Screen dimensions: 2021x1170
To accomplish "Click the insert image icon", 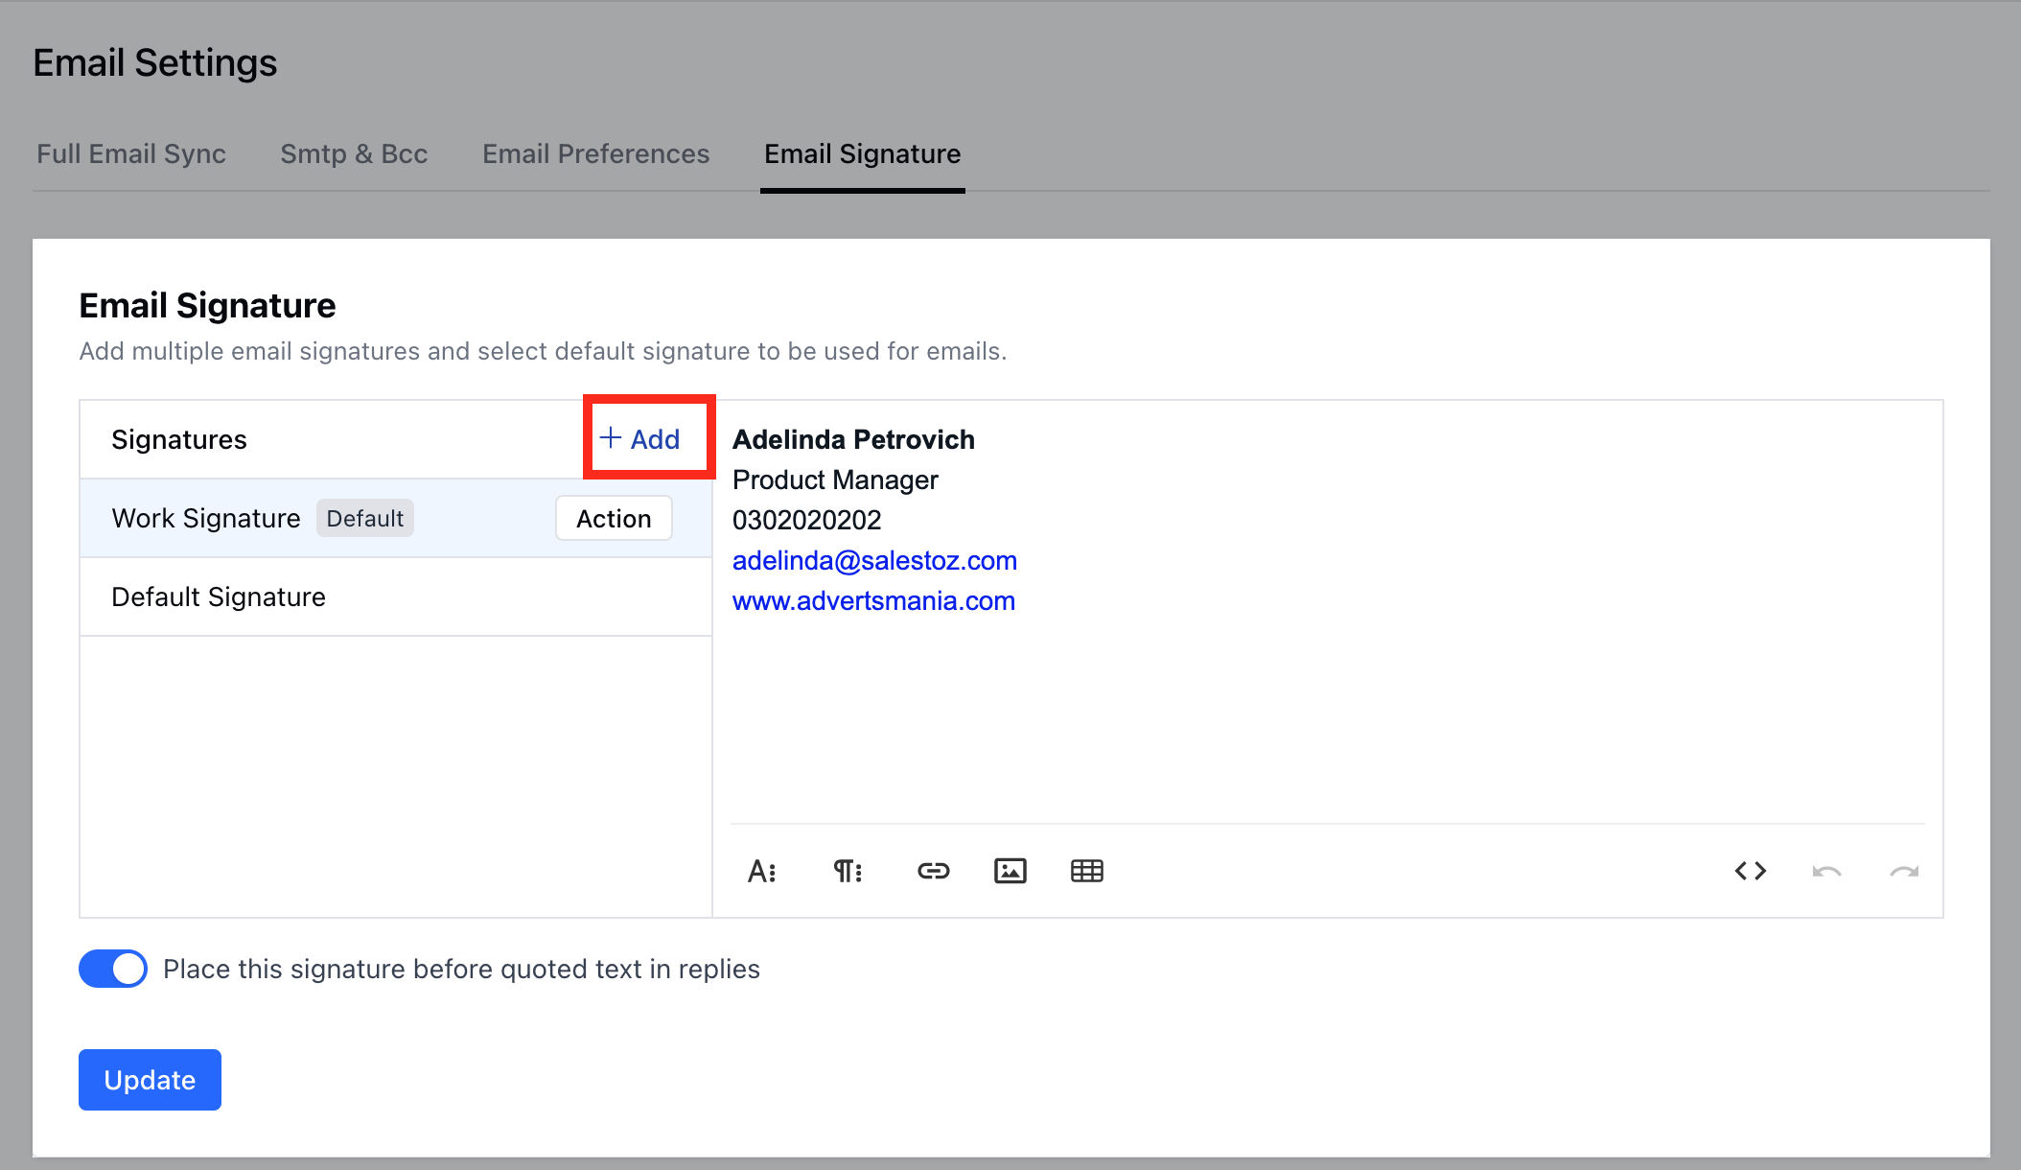I will click(x=1010, y=871).
